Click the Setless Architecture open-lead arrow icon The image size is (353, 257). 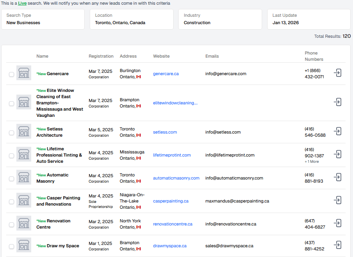click(338, 131)
